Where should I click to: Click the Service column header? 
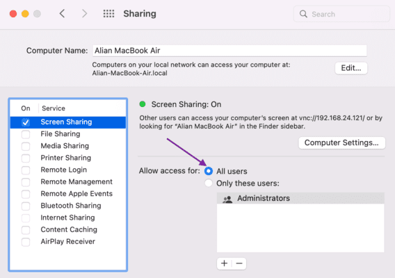54,108
